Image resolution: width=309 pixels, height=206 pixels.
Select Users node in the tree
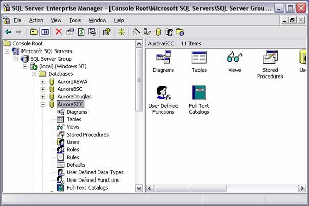pos(73,142)
